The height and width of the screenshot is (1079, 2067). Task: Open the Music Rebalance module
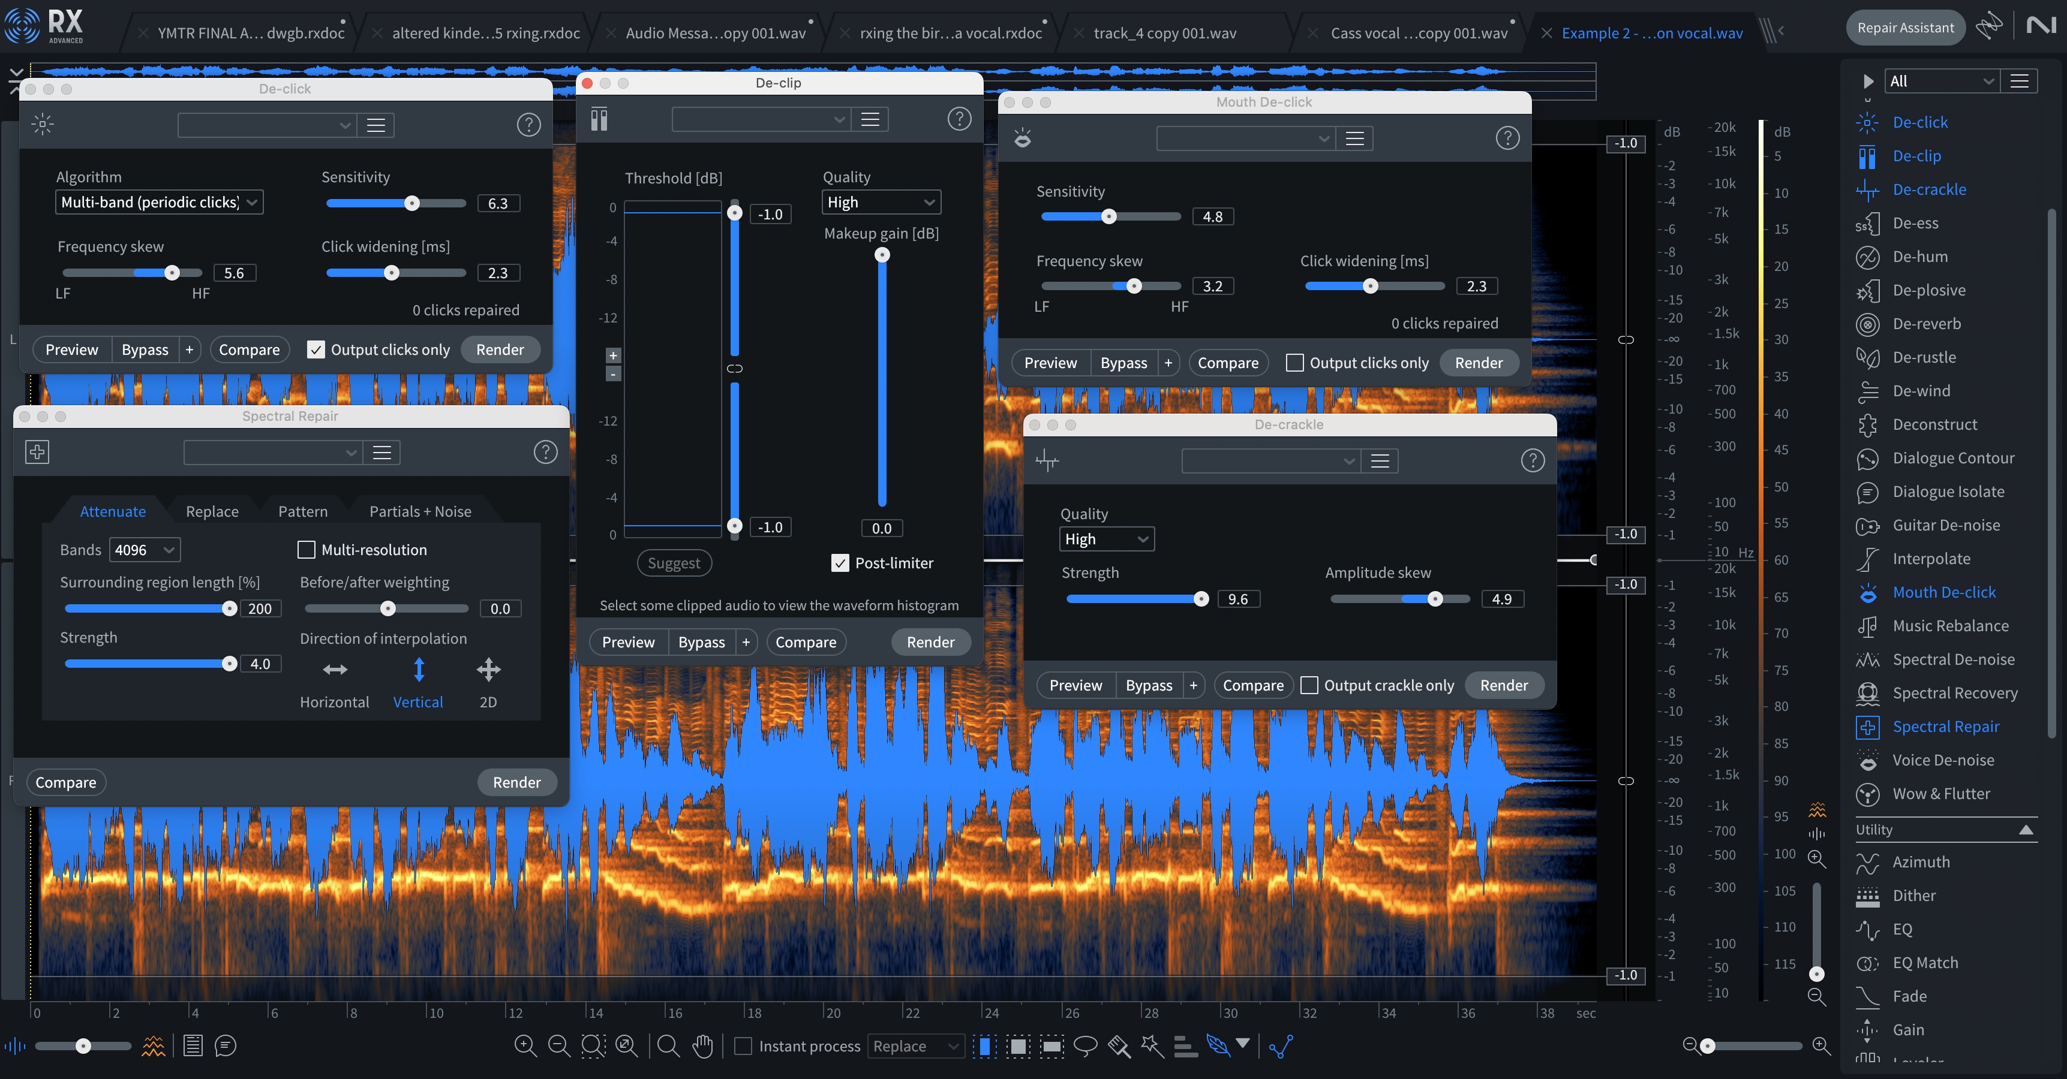[x=1951, y=626]
